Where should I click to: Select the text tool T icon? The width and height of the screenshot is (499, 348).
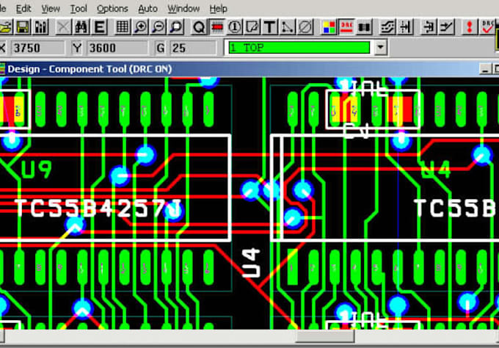269,27
